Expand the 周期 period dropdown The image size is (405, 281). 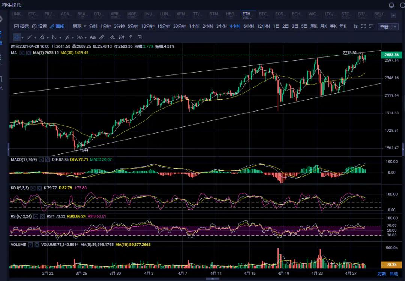[79, 26]
